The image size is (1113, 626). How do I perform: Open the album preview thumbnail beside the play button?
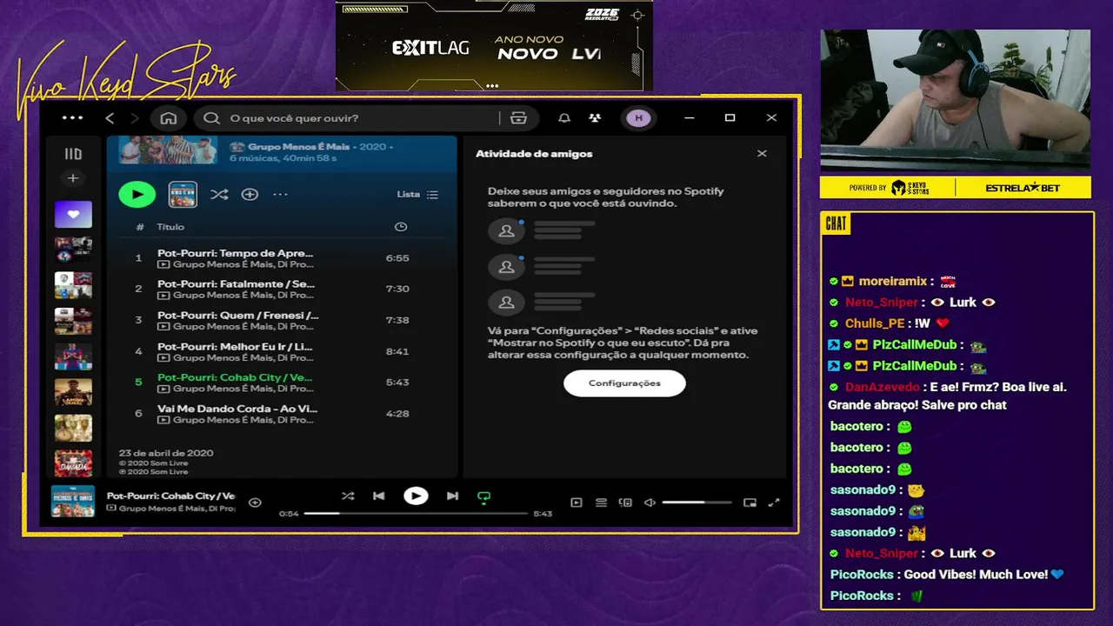pyautogui.click(x=183, y=195)
